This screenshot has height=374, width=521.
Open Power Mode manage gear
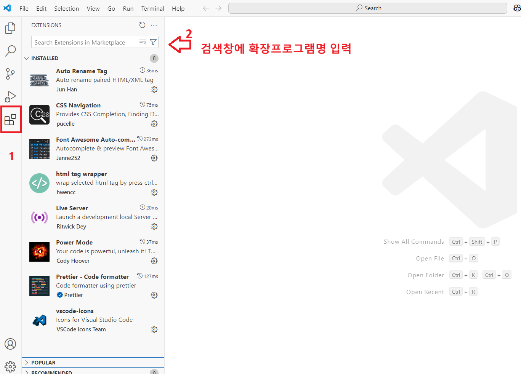154,261
